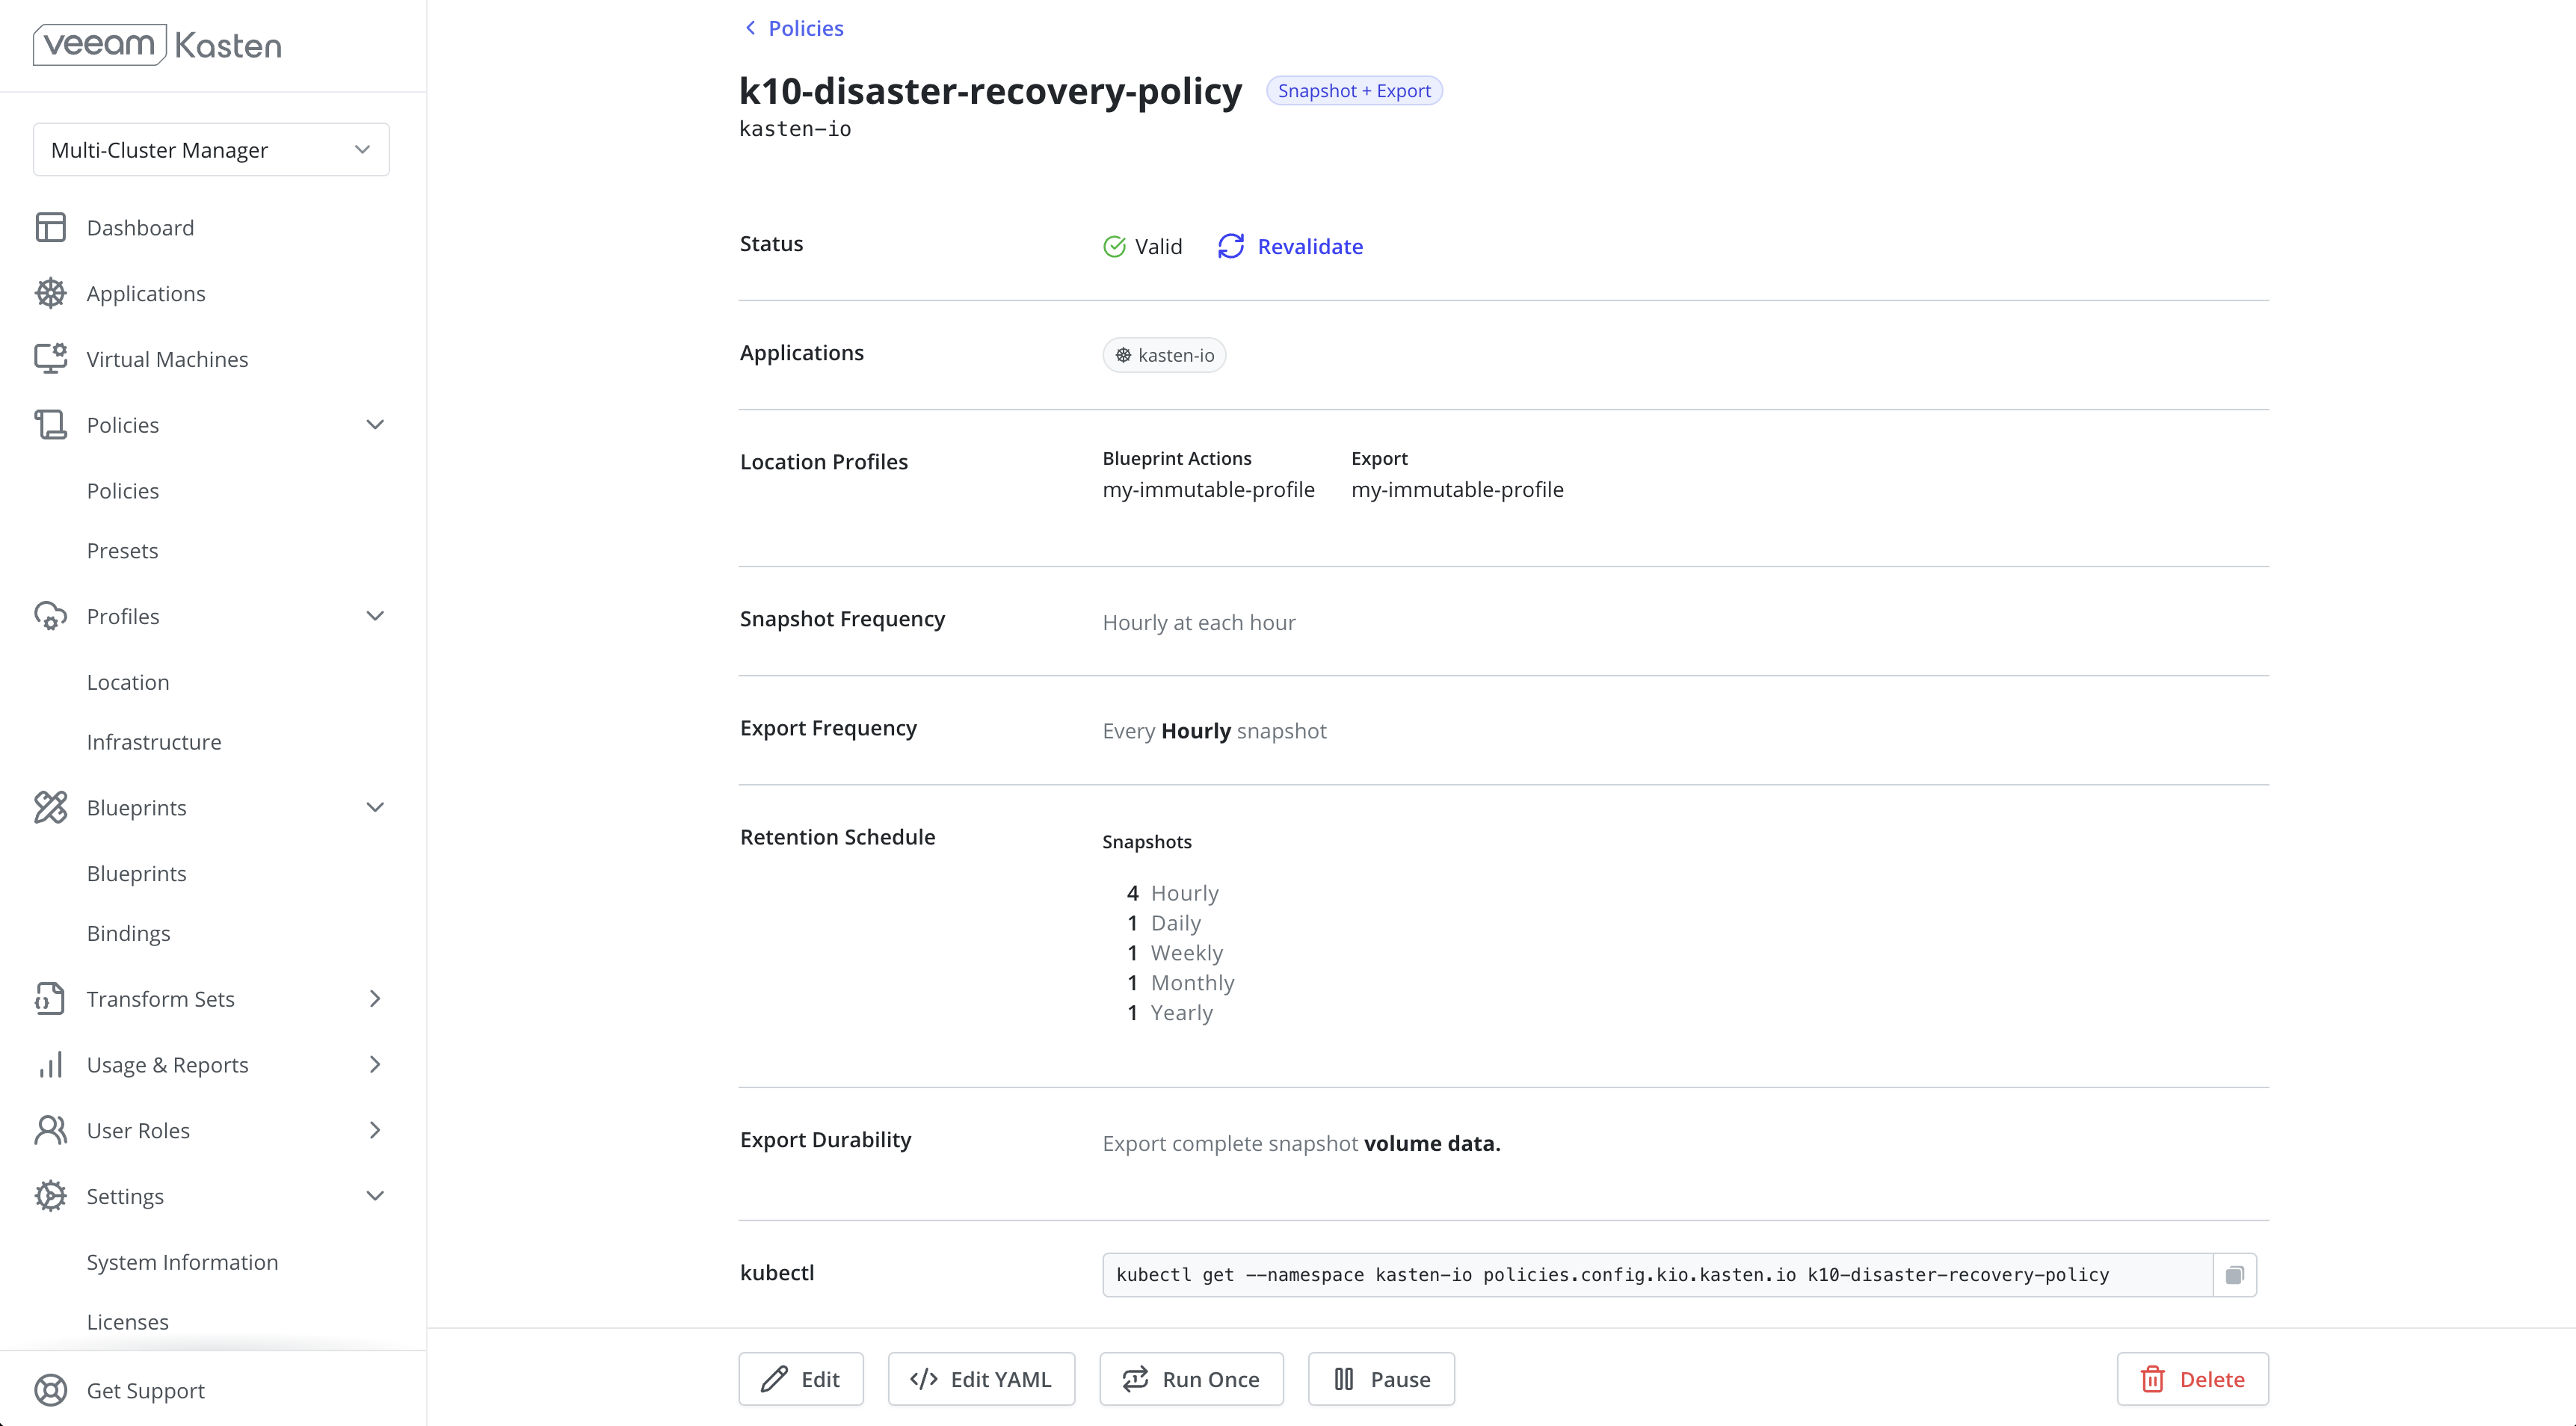Click the Edit YAML button

(981, 1379)
